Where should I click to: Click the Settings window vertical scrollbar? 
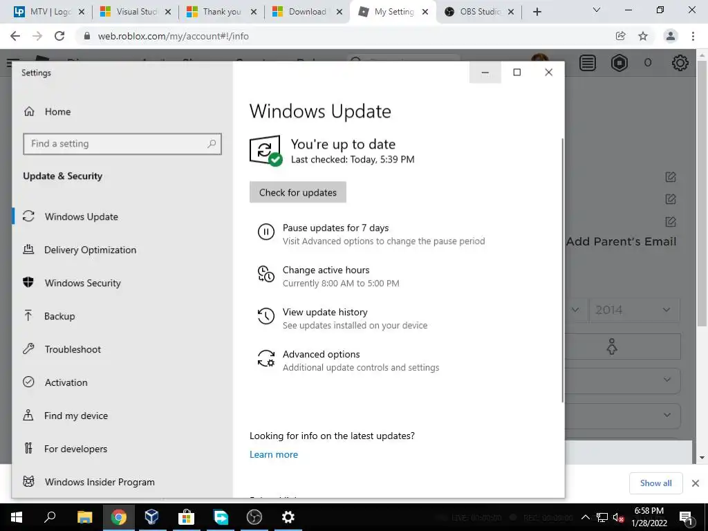click(x=563, y=270)
